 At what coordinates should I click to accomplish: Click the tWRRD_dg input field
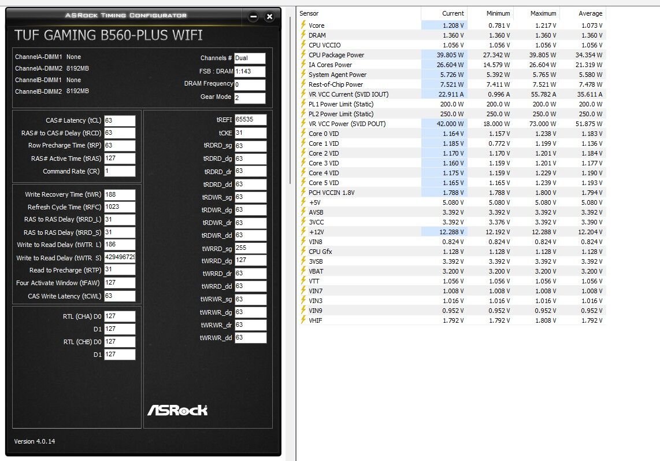250,260
